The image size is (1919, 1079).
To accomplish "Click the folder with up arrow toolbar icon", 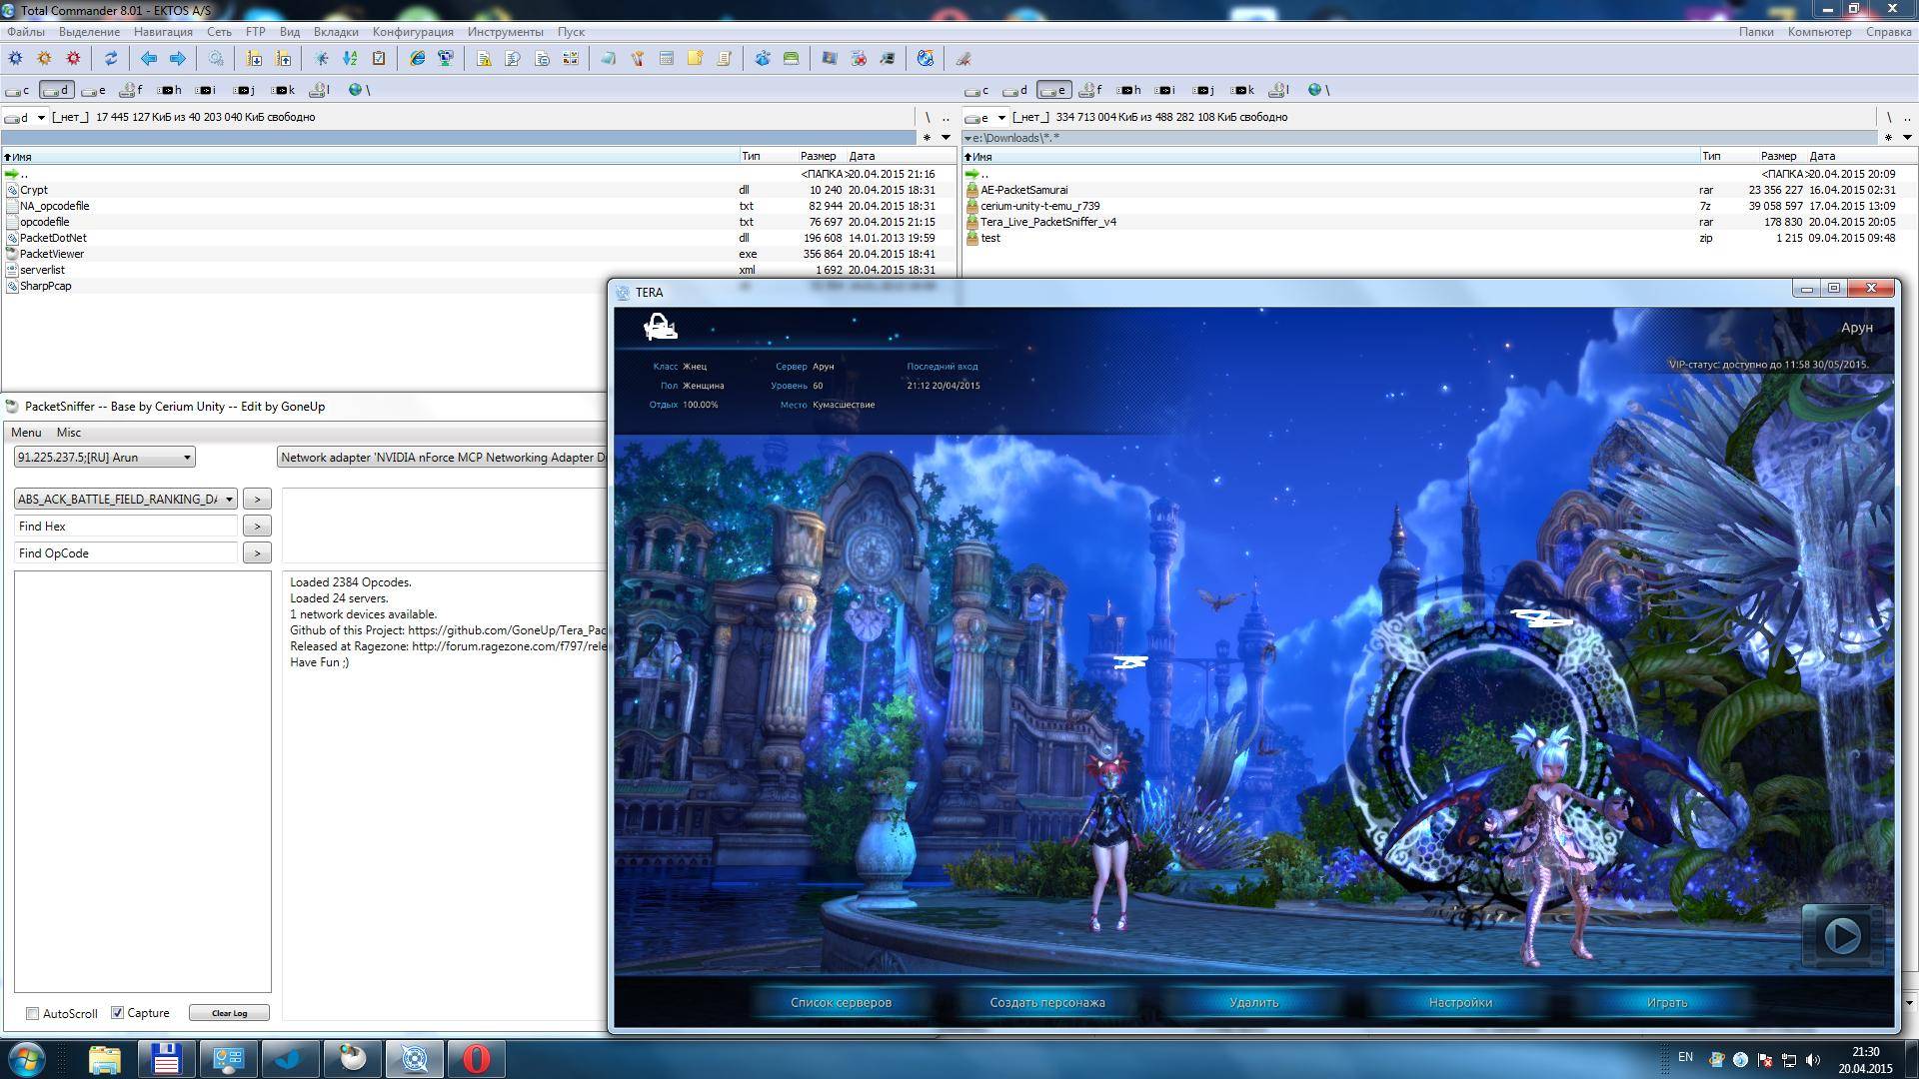I will [284, 59].
